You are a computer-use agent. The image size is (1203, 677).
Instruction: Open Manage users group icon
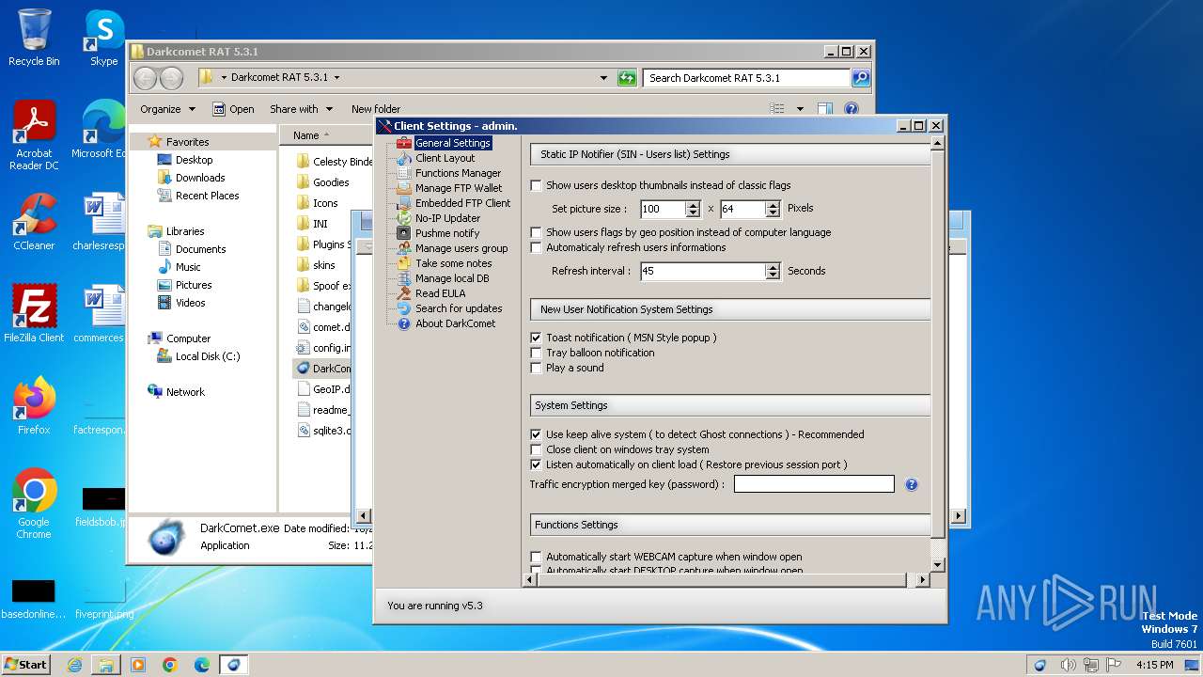click(404, 248)
